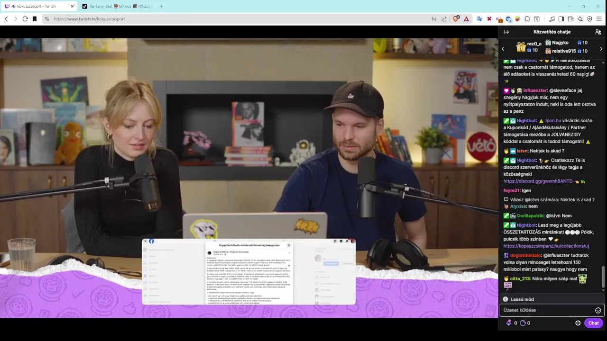Open the browser hamburger menu

click(599, 19)
